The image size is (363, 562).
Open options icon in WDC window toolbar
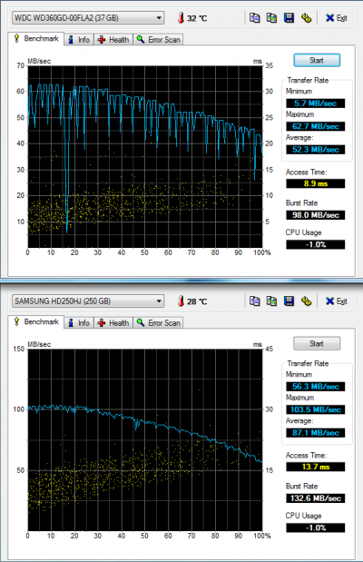306,17
